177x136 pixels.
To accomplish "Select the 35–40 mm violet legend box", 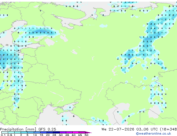I will coord(69,132).
